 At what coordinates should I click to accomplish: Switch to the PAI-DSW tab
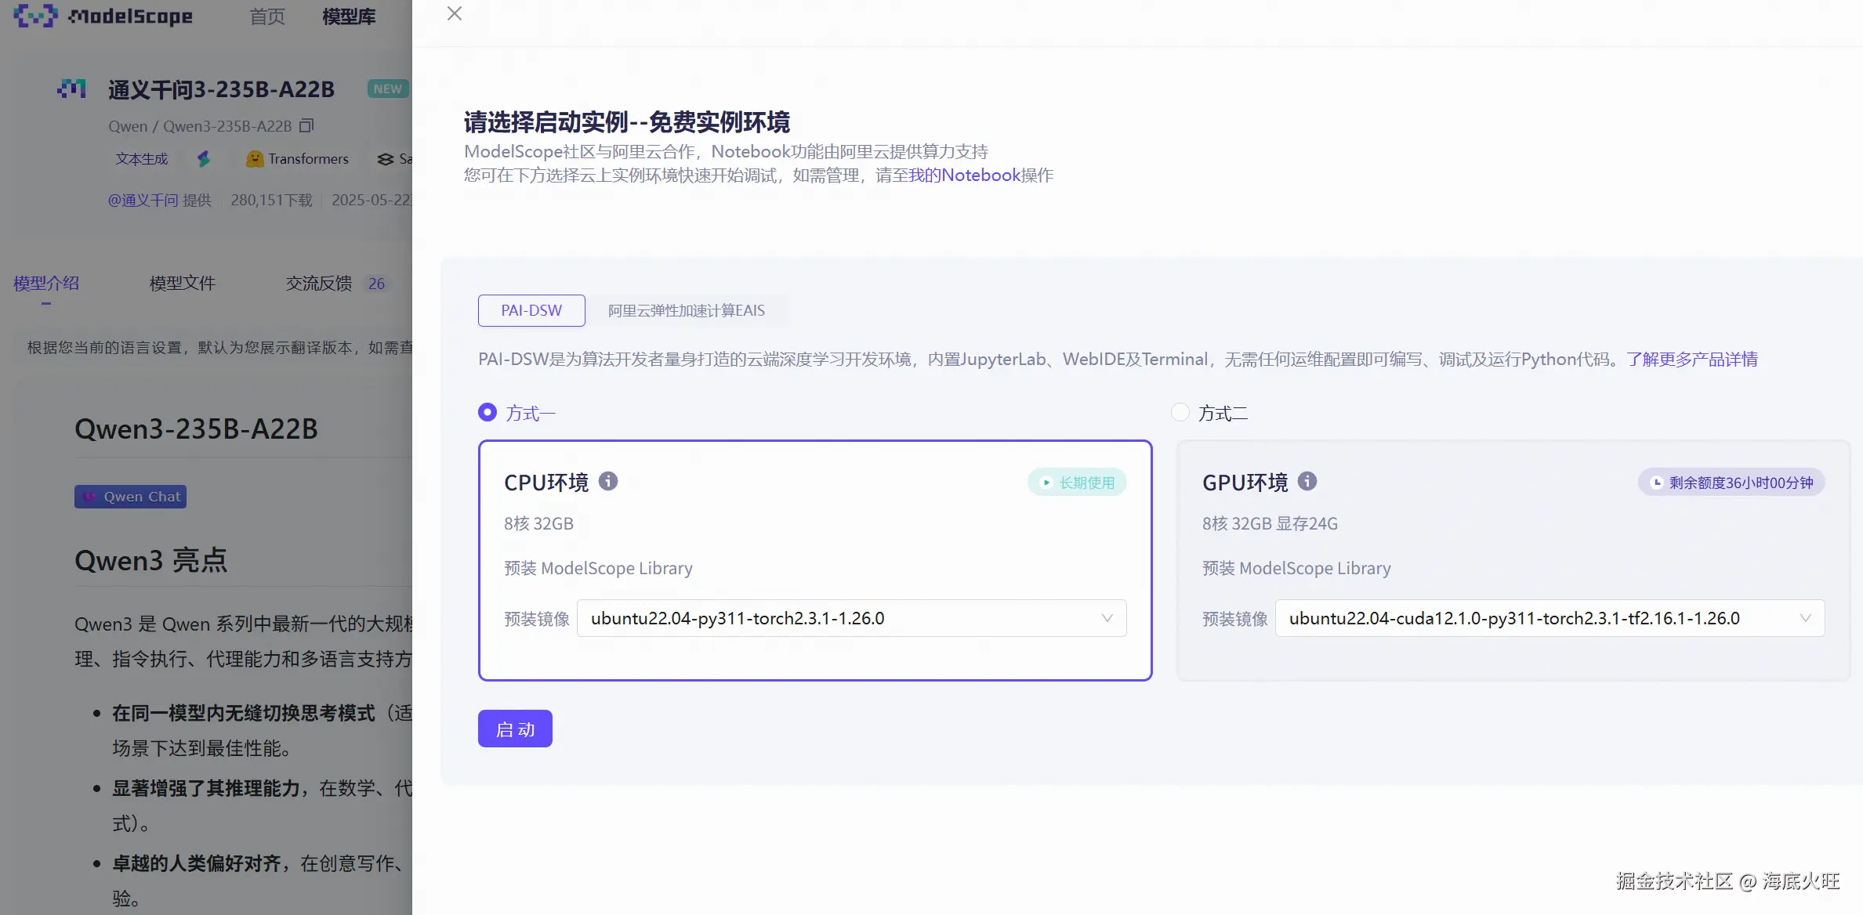point(531,310)
